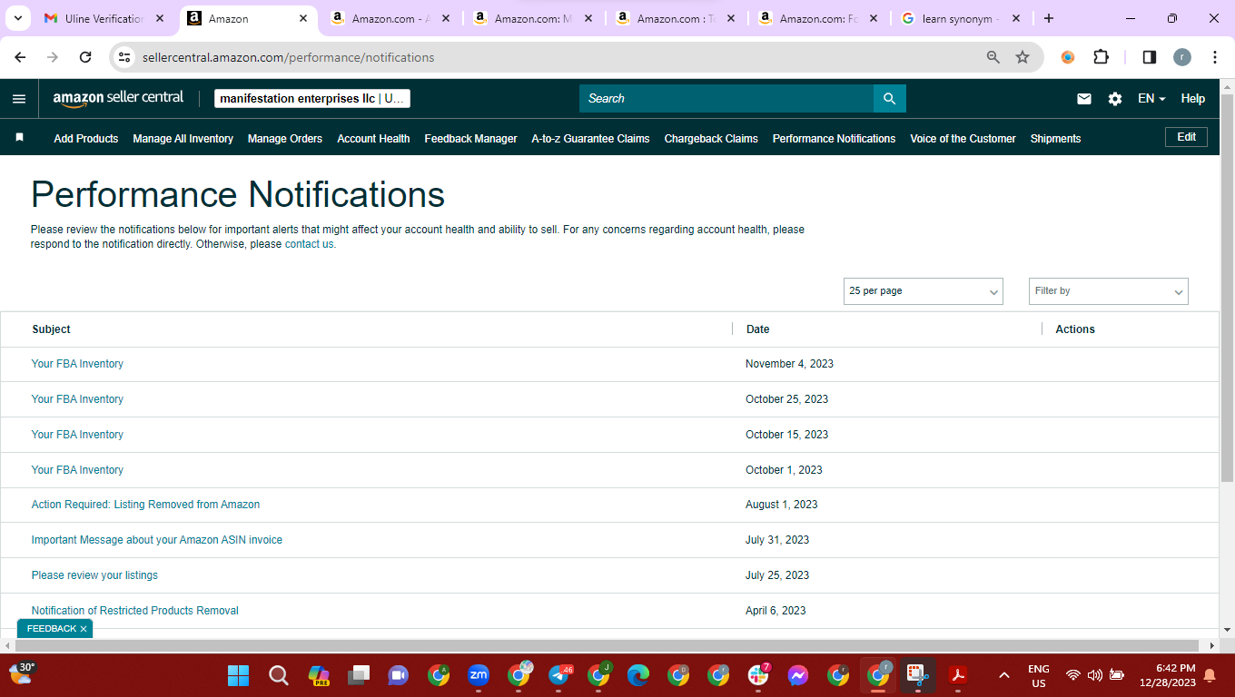
Task: Open a new browser tab
Action: point(1049,18)
